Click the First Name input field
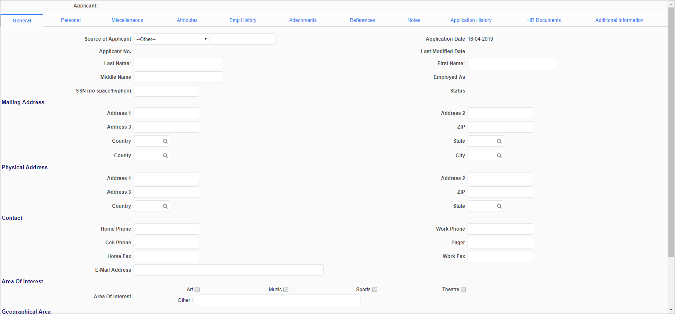Image resolution: width=675 pixels, height=314 pixels. (513, 63)
